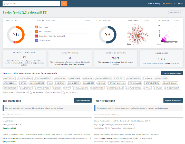Image resolution: width=185 pixels, height=144 pixels.
Task: Click the gear icon beside giphy.com URL
Action: pyautogui.click(x=134, y=125)
